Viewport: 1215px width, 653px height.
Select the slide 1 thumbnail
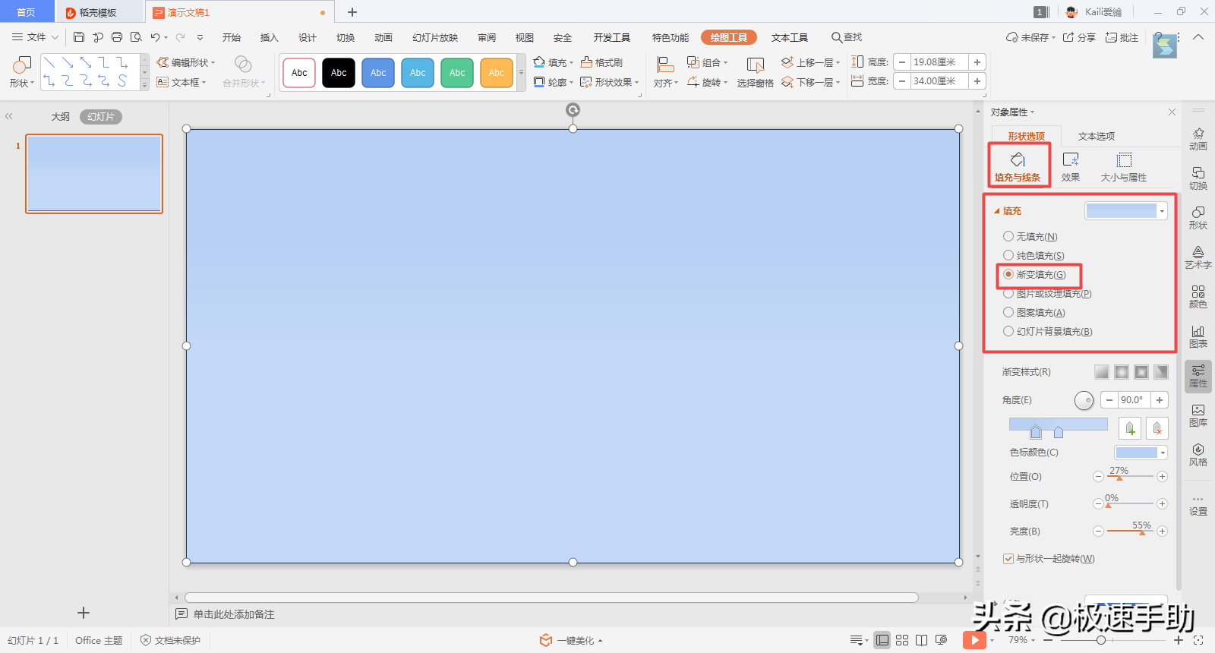[x=94, y=174]
